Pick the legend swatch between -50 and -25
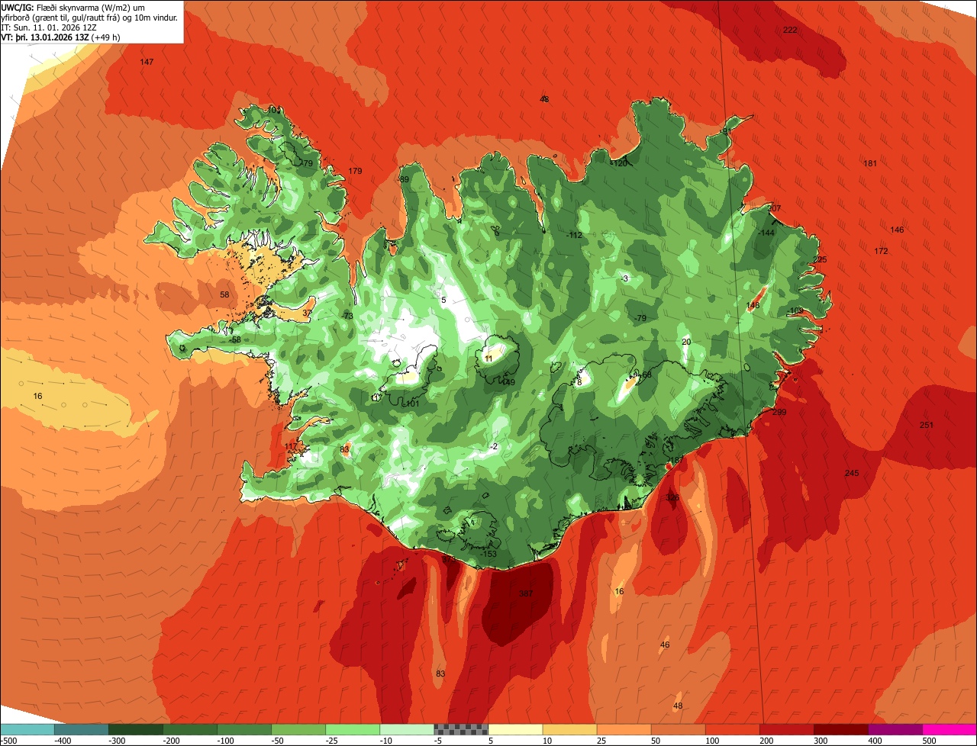The height and width of the screenshot is (746, 977). click(x=298, y=729)
